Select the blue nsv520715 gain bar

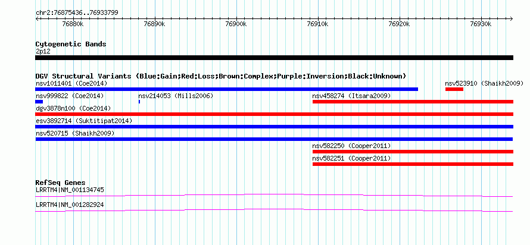(x=274, y=139)
